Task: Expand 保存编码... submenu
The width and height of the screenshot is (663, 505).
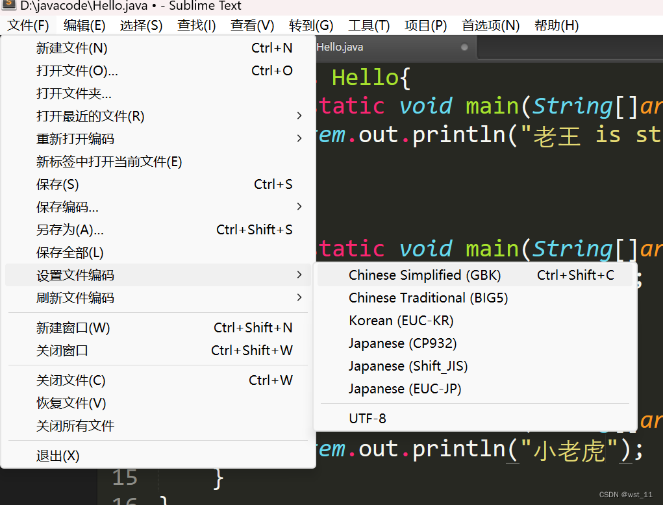Action: pyautogui.click(x=158, y=207)
